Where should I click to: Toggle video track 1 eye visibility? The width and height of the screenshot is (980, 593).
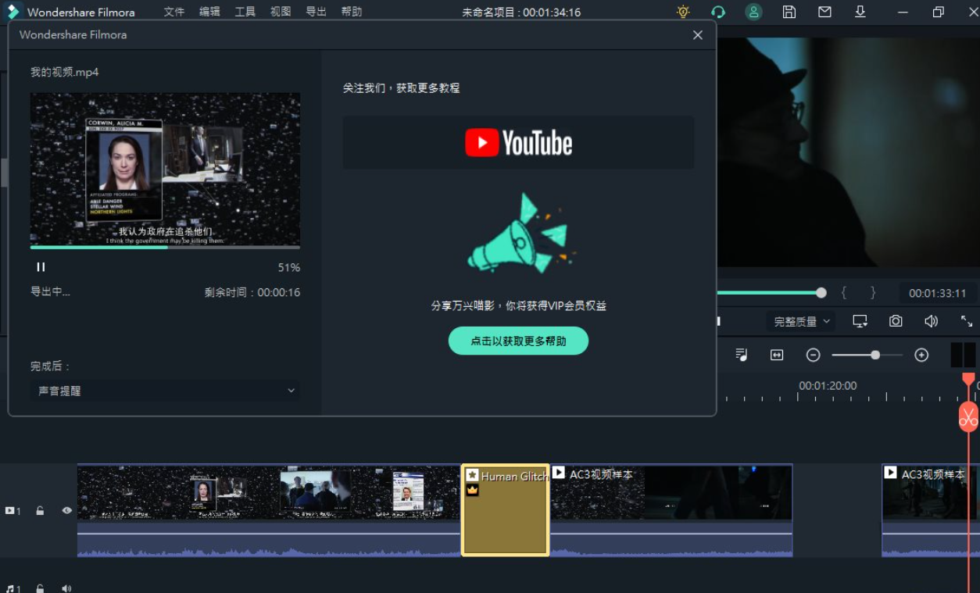pyautogui.click(x=67, y=510)
